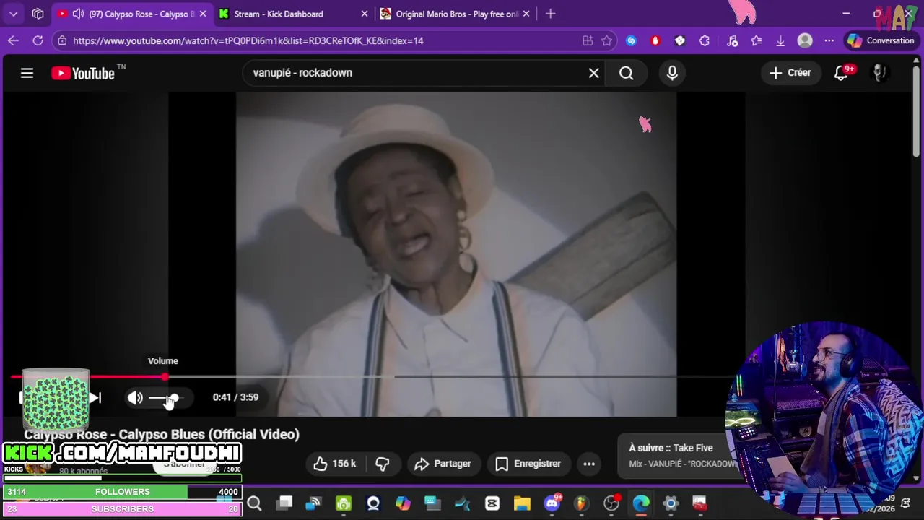Open FL Studio from the taskbar

click(x=581, y=503)
